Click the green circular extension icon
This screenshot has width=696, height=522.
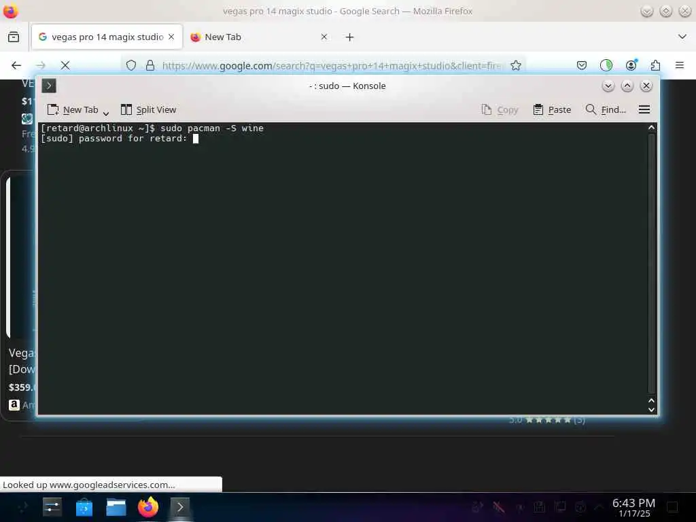pos(606,66)
